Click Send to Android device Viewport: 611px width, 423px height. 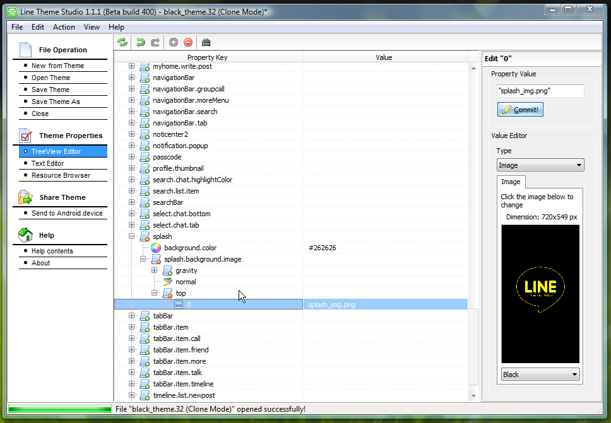tap(67, 213)
